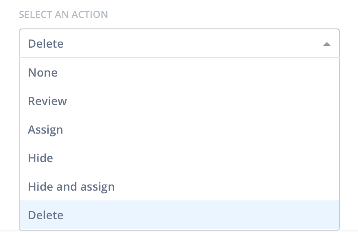This screenshot has height=233, width=358.
Task: Select the highlighted Delete option
Action: 179,215
